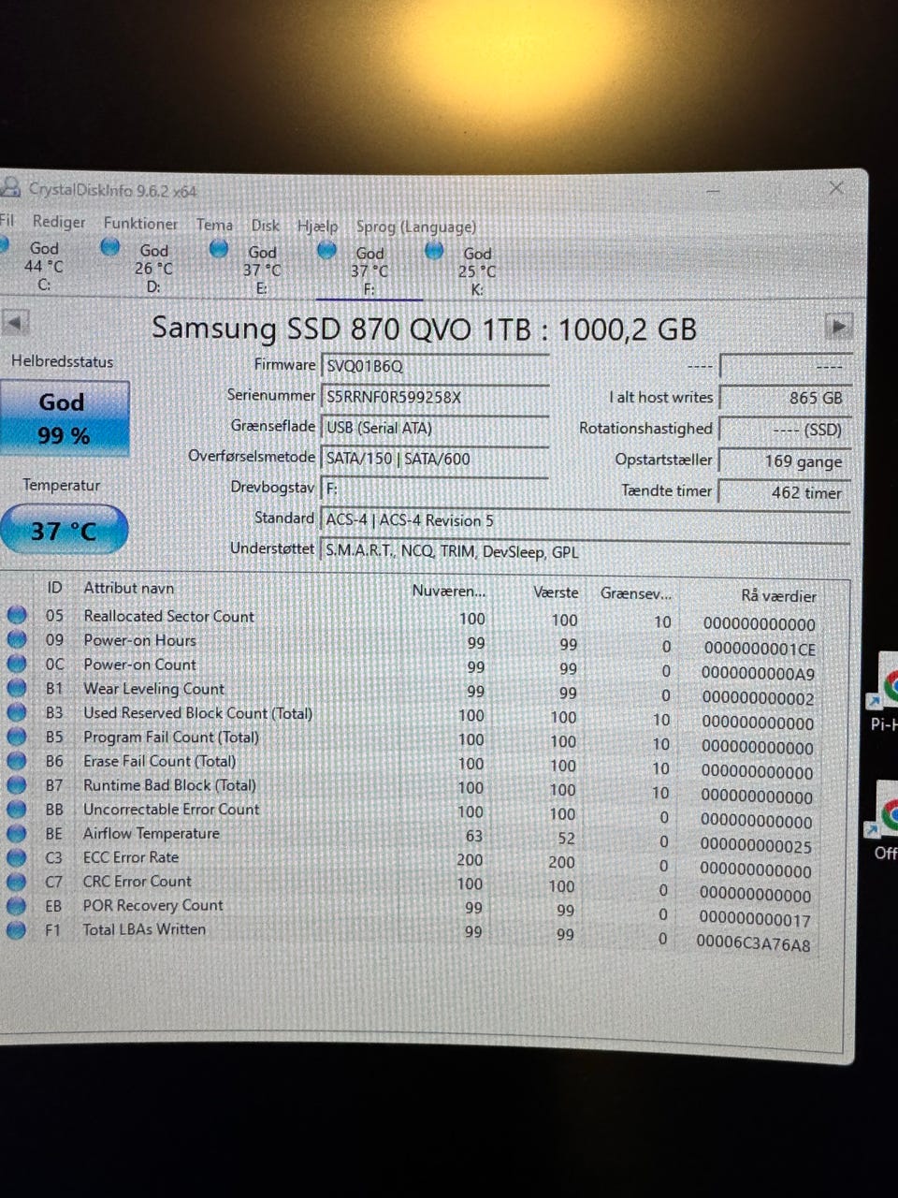Image resolution: width=898 pixels, height=1198 pixels.
Task: Close the CrystalDiskInfo window
Action: tap(836, 188)
